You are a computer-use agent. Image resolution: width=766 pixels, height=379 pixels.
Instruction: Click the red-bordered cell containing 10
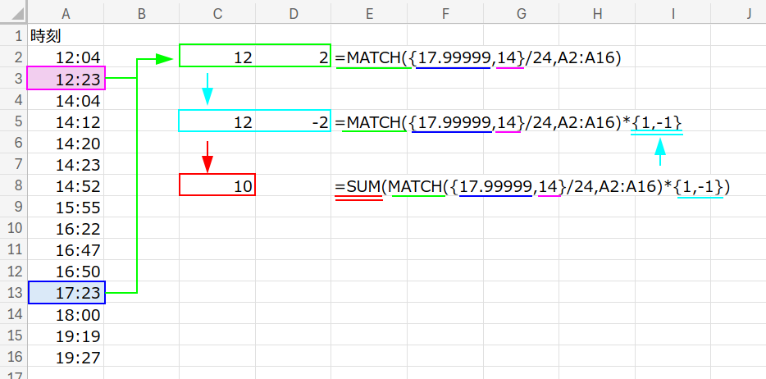click(217, 185)
